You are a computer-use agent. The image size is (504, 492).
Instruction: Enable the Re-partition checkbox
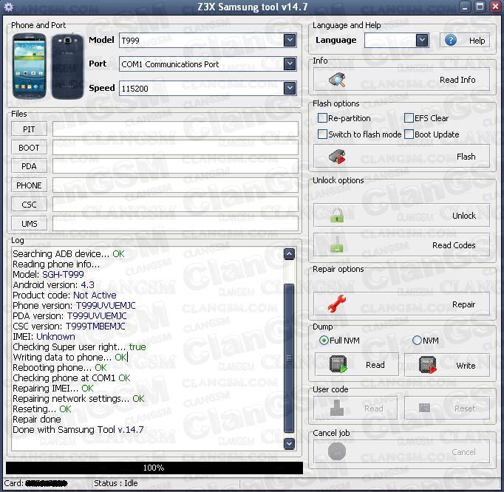322,118
